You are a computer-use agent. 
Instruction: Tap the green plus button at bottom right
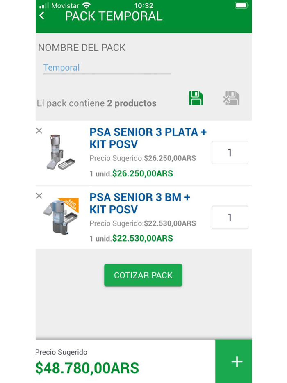point(236,362)
